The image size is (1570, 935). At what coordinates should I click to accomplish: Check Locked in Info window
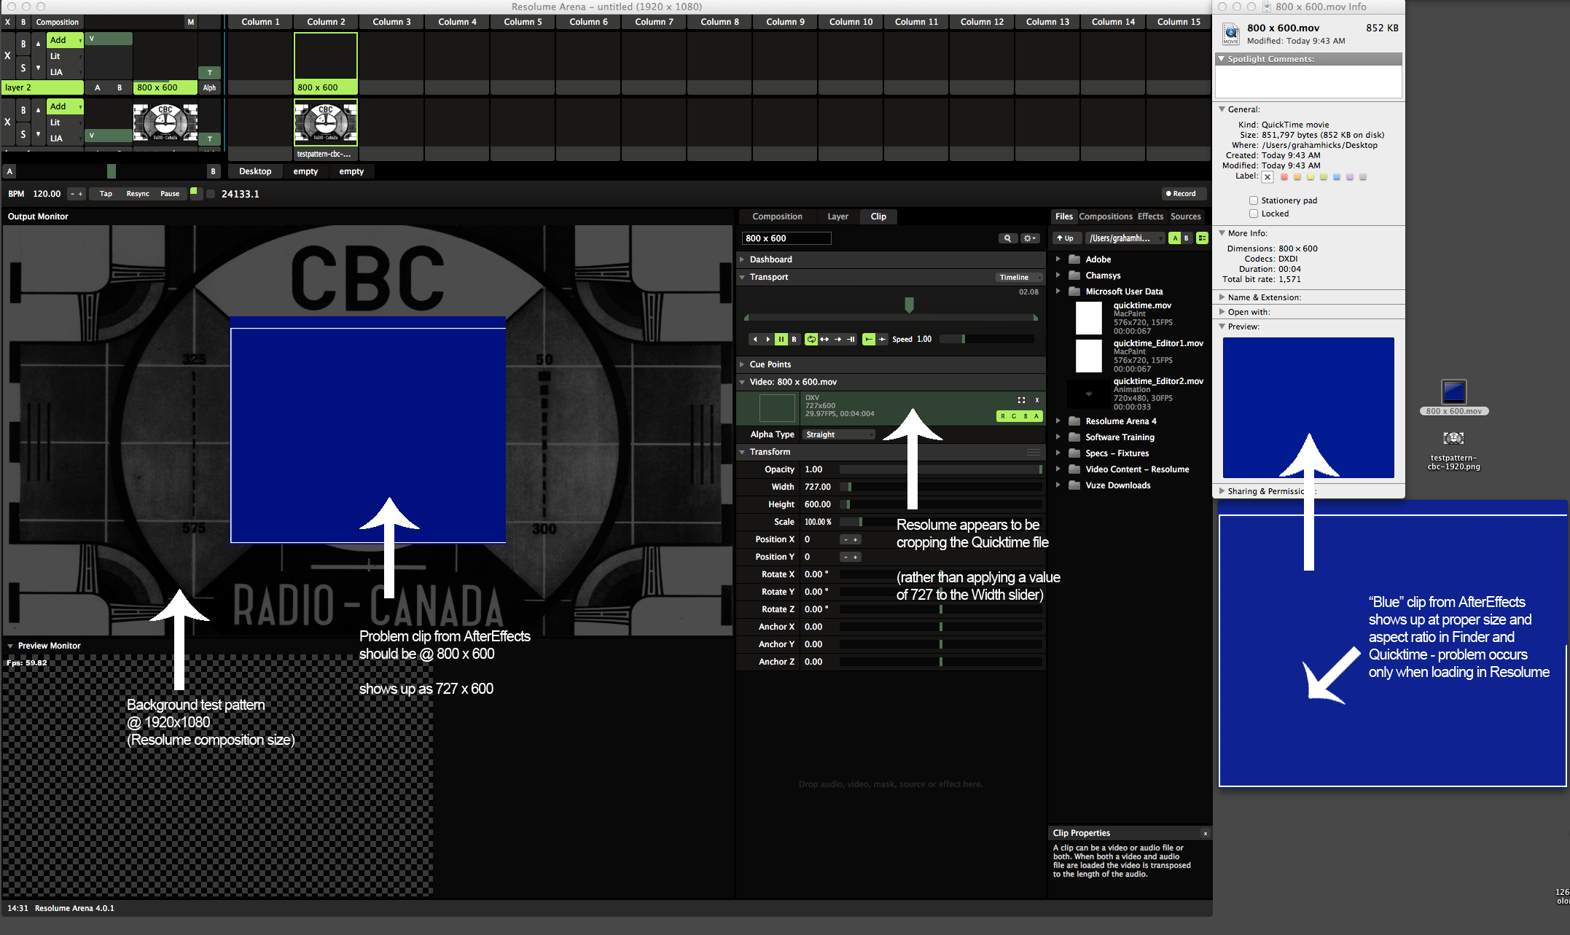tap(1254, 214)
